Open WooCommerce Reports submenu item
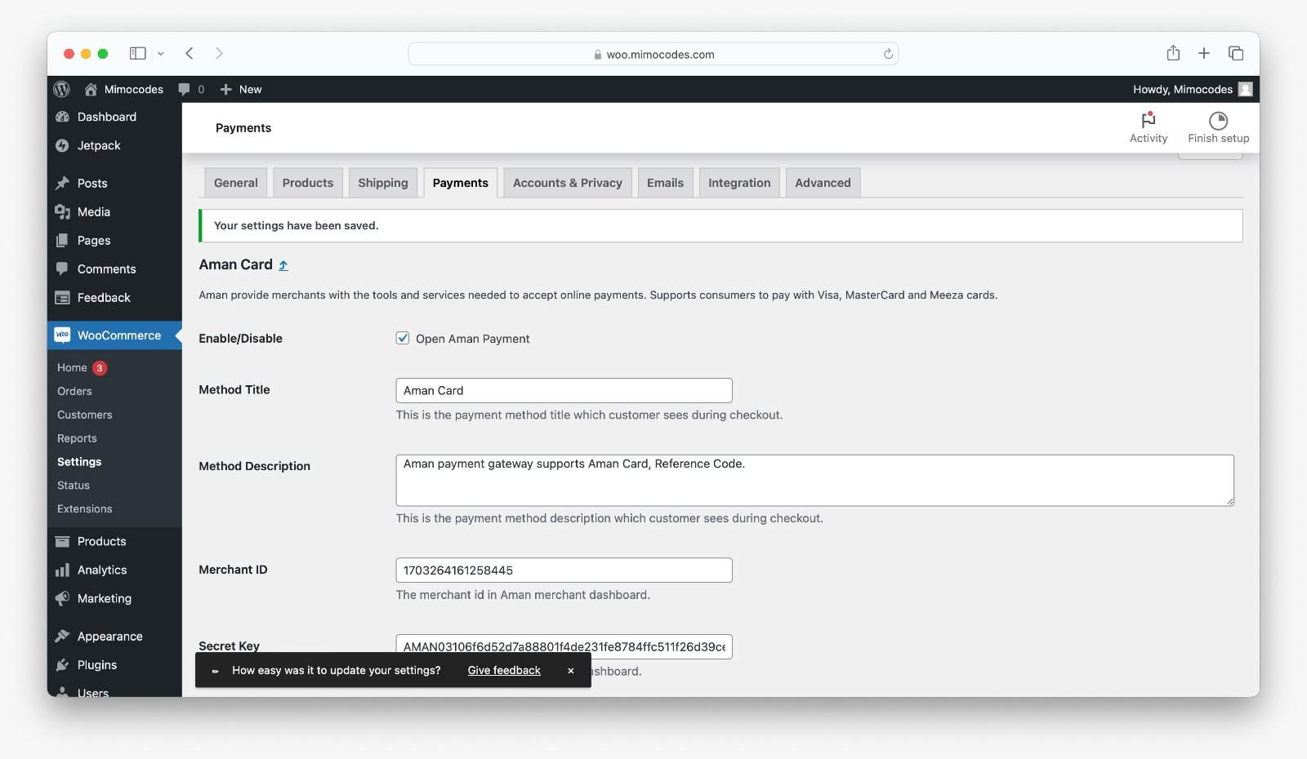Screen dimensions: 1307x759 tap(77, 438)
